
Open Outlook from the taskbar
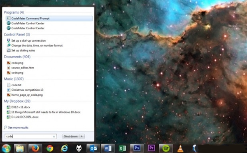coord(93,148)
